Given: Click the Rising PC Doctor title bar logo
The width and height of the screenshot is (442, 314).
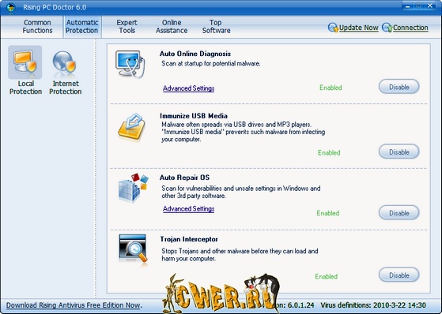Looking at the screenshot, I should click(x=11, y=7).
